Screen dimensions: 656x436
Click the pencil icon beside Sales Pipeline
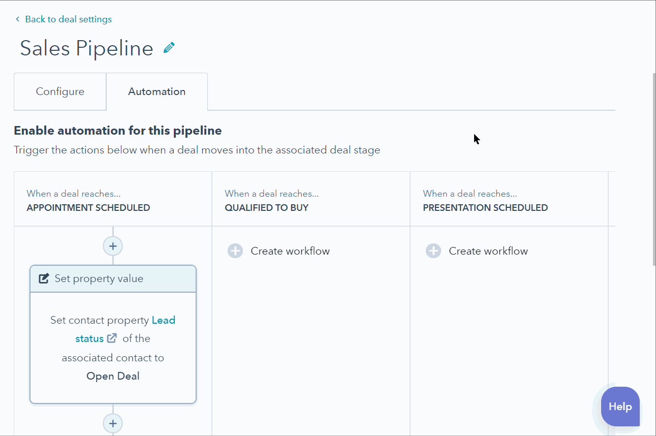169,48
